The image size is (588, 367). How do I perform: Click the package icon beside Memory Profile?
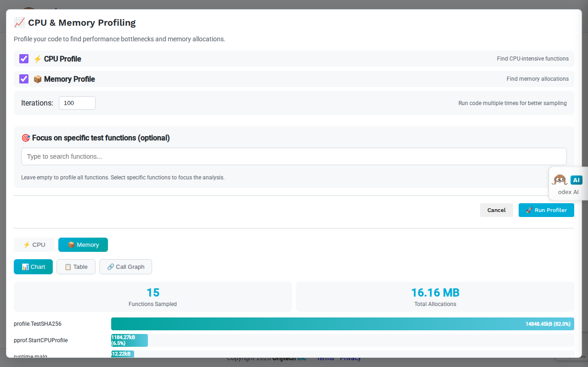pyautogui.click(x=37, y=79)
